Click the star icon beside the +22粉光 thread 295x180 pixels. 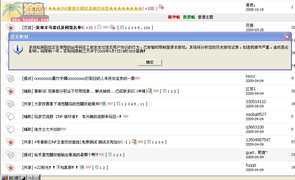coord(11,167)
